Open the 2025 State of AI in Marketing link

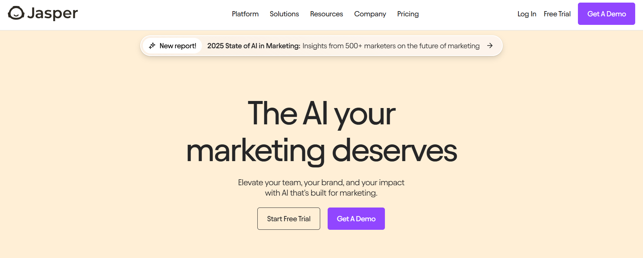[x=254, y=46]
